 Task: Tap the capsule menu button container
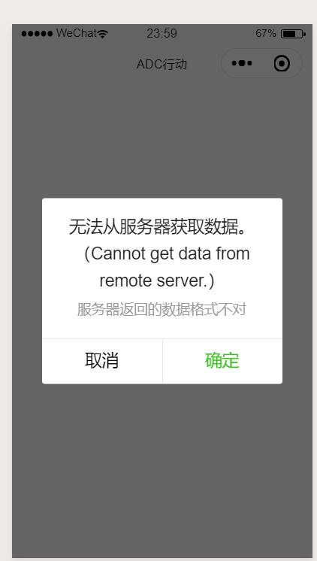tap(261, 63)
